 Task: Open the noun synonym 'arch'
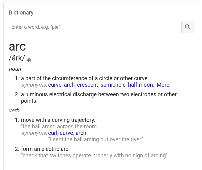pyautogui.click(x=69, y=85)
